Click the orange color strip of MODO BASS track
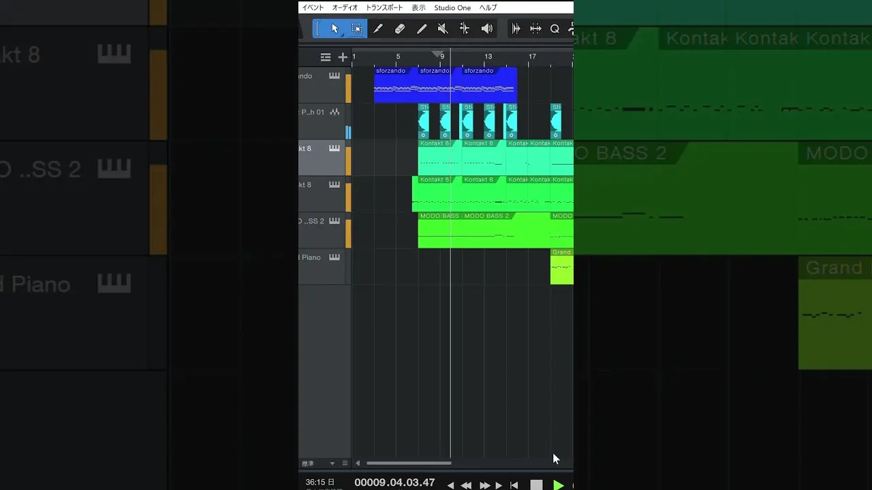The image size is (872, 490). (x=348, y=233)
